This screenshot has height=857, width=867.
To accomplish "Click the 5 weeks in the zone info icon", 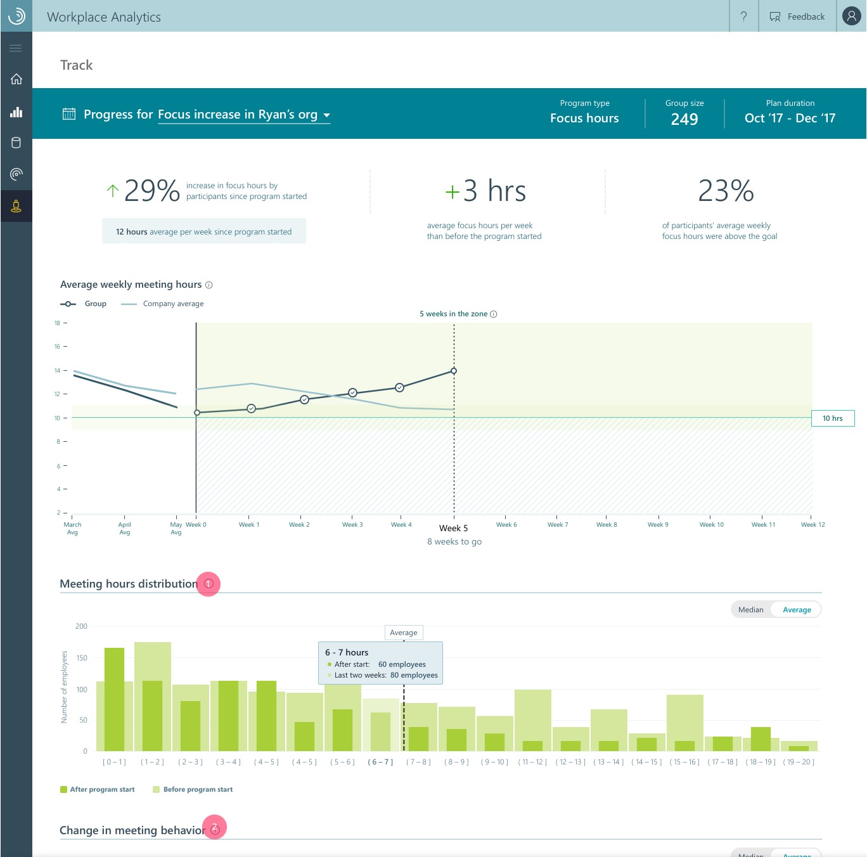I will coord(495,314).
